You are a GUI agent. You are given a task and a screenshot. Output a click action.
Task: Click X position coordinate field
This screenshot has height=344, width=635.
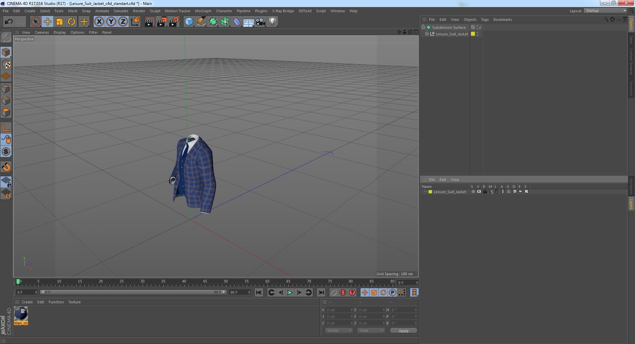click(x=339, y=310)
